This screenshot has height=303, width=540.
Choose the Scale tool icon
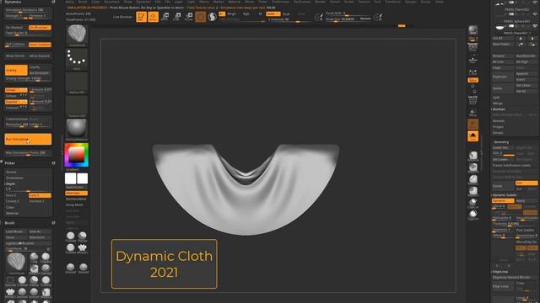pyautogui.click(x=177, y=17)
